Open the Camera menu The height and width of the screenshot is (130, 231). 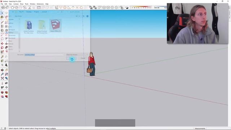[16, 4]
